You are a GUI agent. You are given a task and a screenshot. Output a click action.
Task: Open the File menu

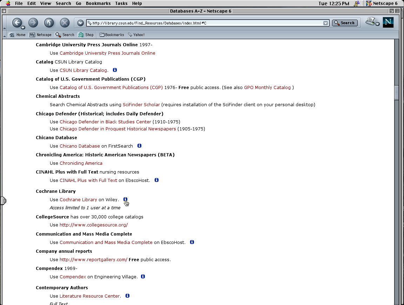point(19,4)
